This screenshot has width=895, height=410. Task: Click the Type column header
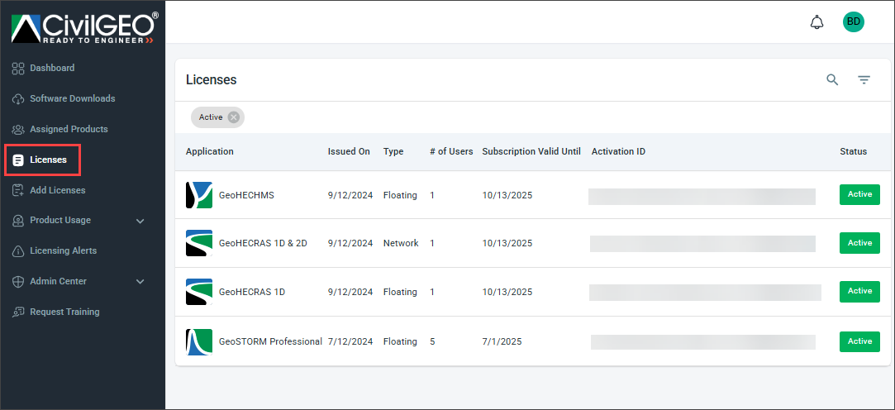[x=393, y=151]
